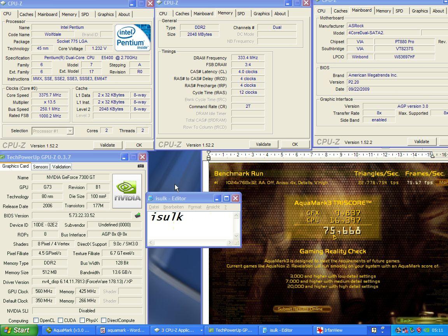Click the TechPowerUp GPU-Z taskbar button

[x=231, y=330]
